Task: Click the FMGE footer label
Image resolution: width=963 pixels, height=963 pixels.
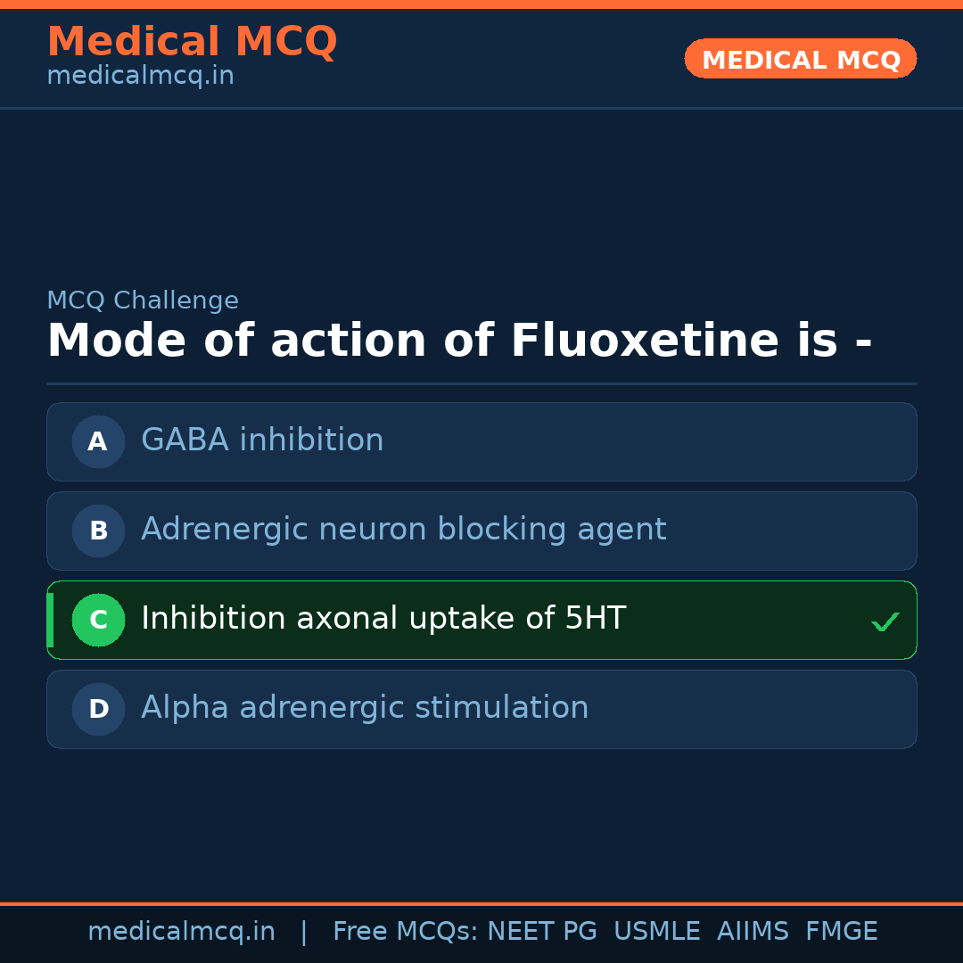Action: pos(841,932)
